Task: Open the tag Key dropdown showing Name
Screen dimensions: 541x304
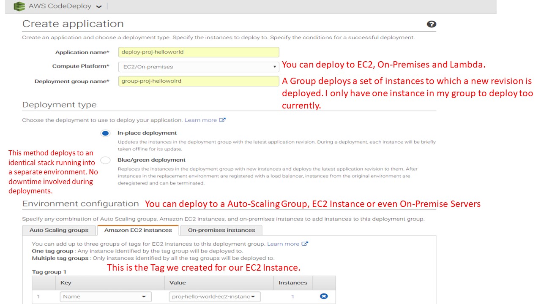Action: pyautogui.click(x=105, y=296)
